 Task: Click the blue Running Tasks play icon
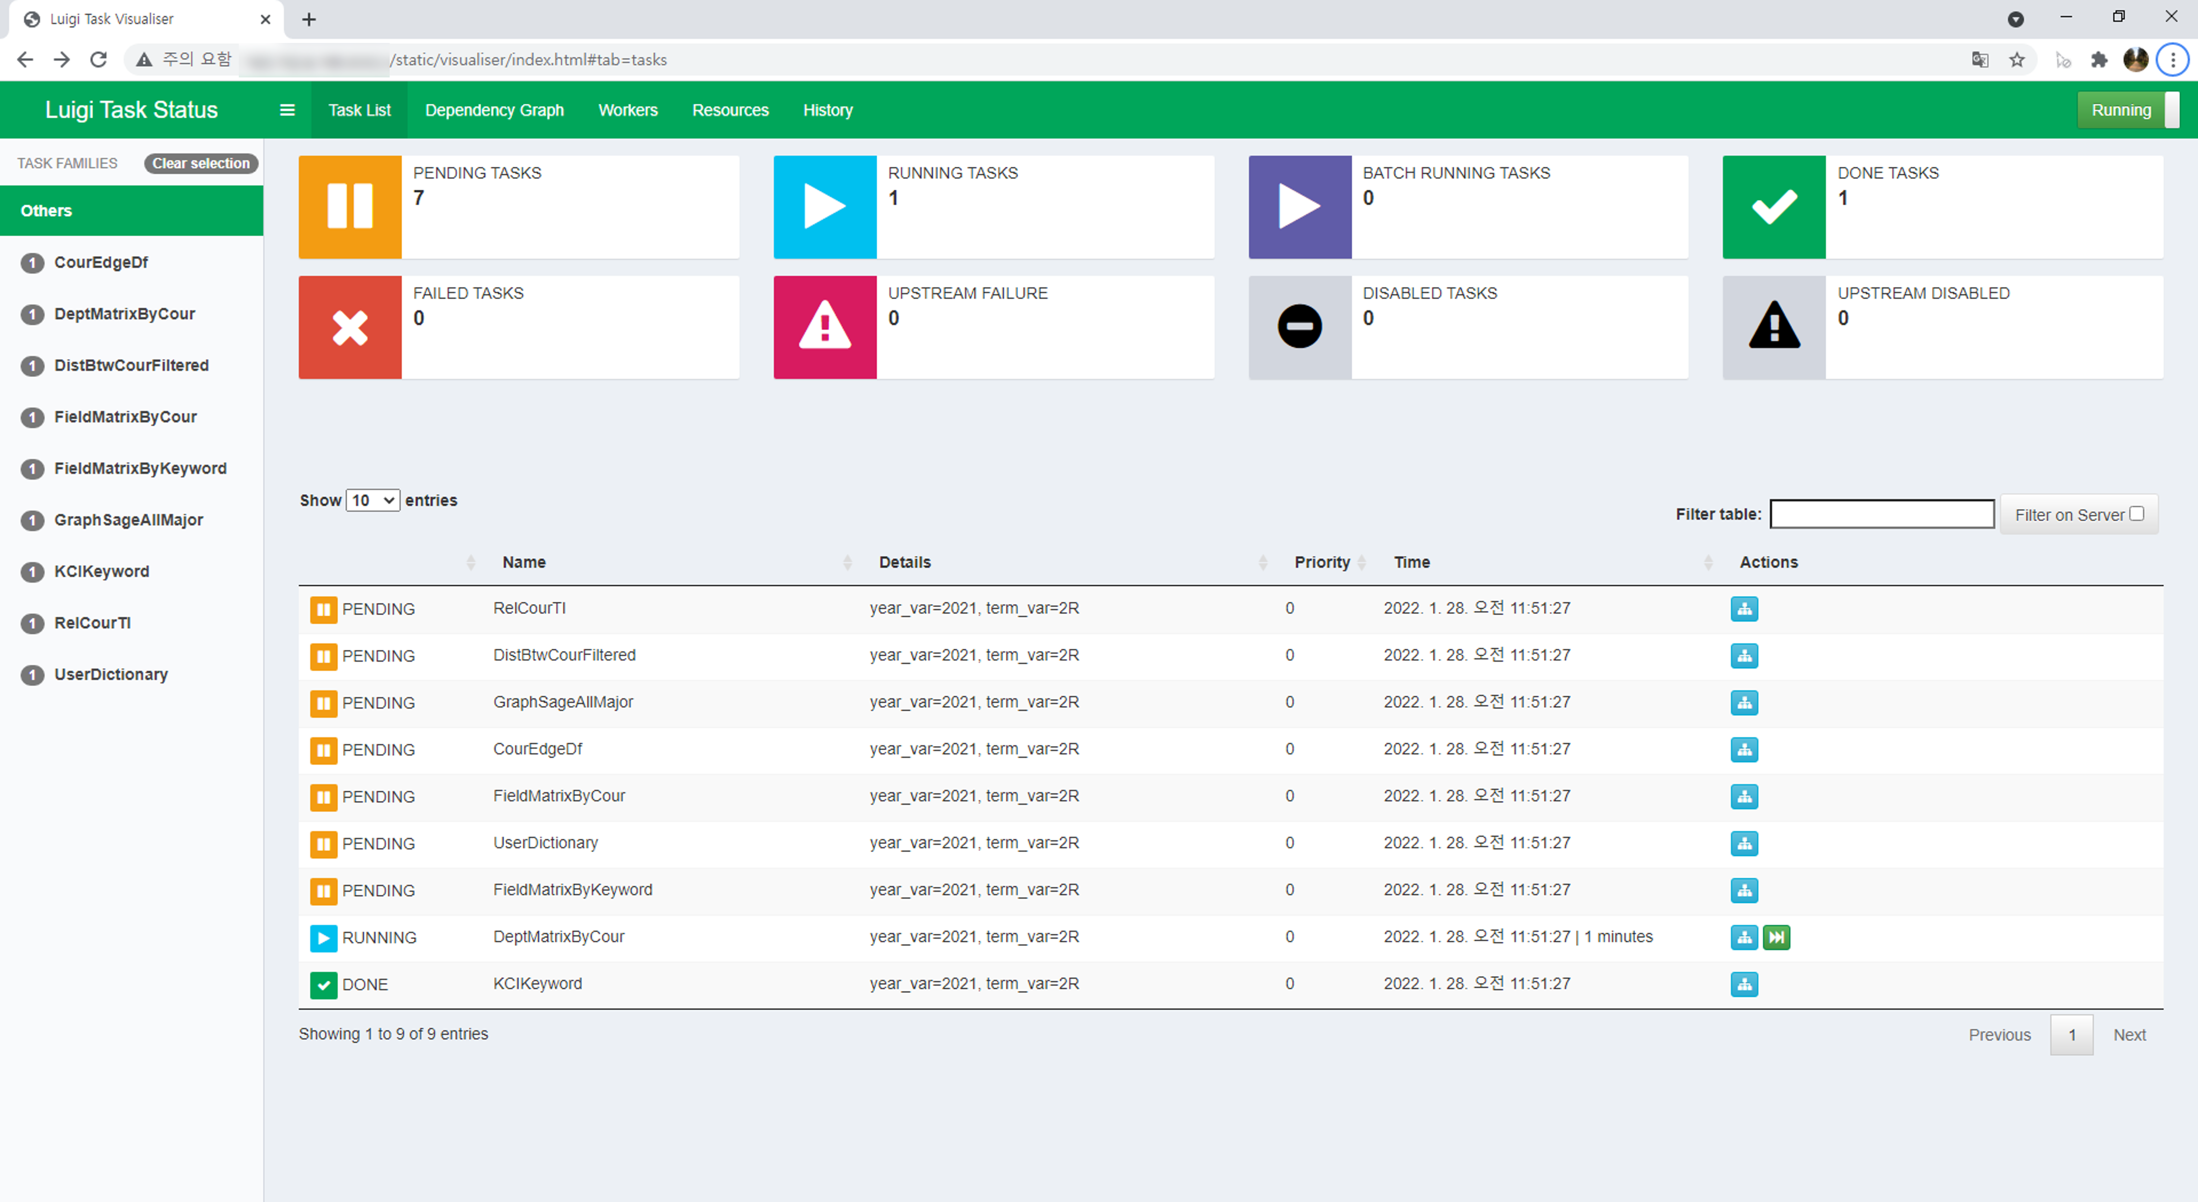click(x=824, y=206)
